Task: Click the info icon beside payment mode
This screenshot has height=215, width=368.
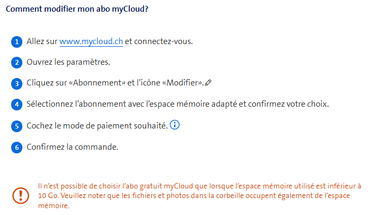Action: (x=175, y=125)
